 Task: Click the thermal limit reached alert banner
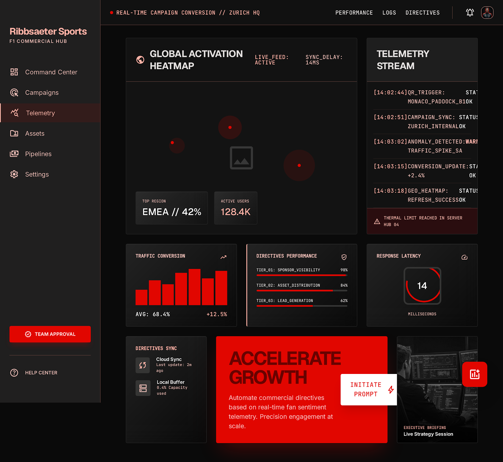pos(422,221)
